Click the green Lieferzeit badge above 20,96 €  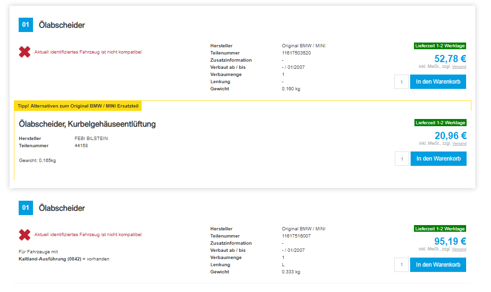pyautogui.click(x=440, y=123)
